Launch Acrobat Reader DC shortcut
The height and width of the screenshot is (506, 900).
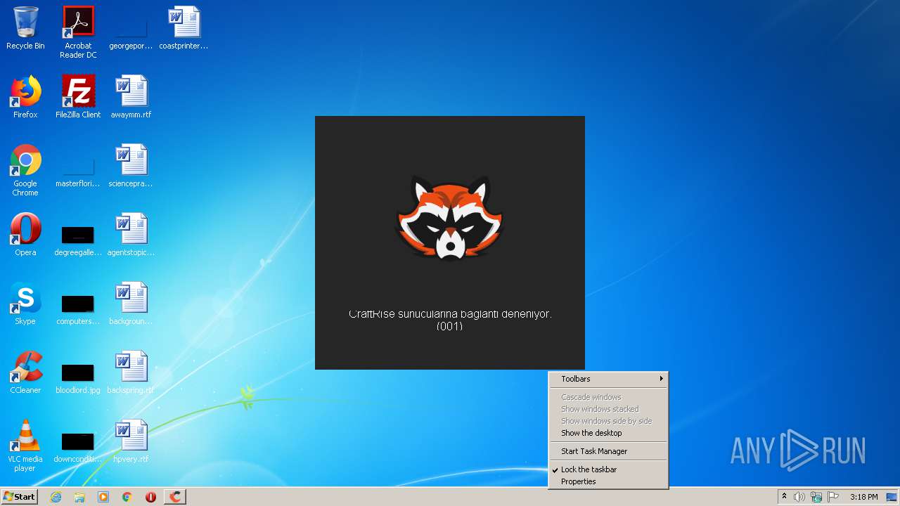pos(78,32)
